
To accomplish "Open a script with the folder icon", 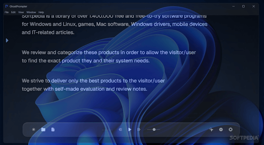I will pos(43,130).
